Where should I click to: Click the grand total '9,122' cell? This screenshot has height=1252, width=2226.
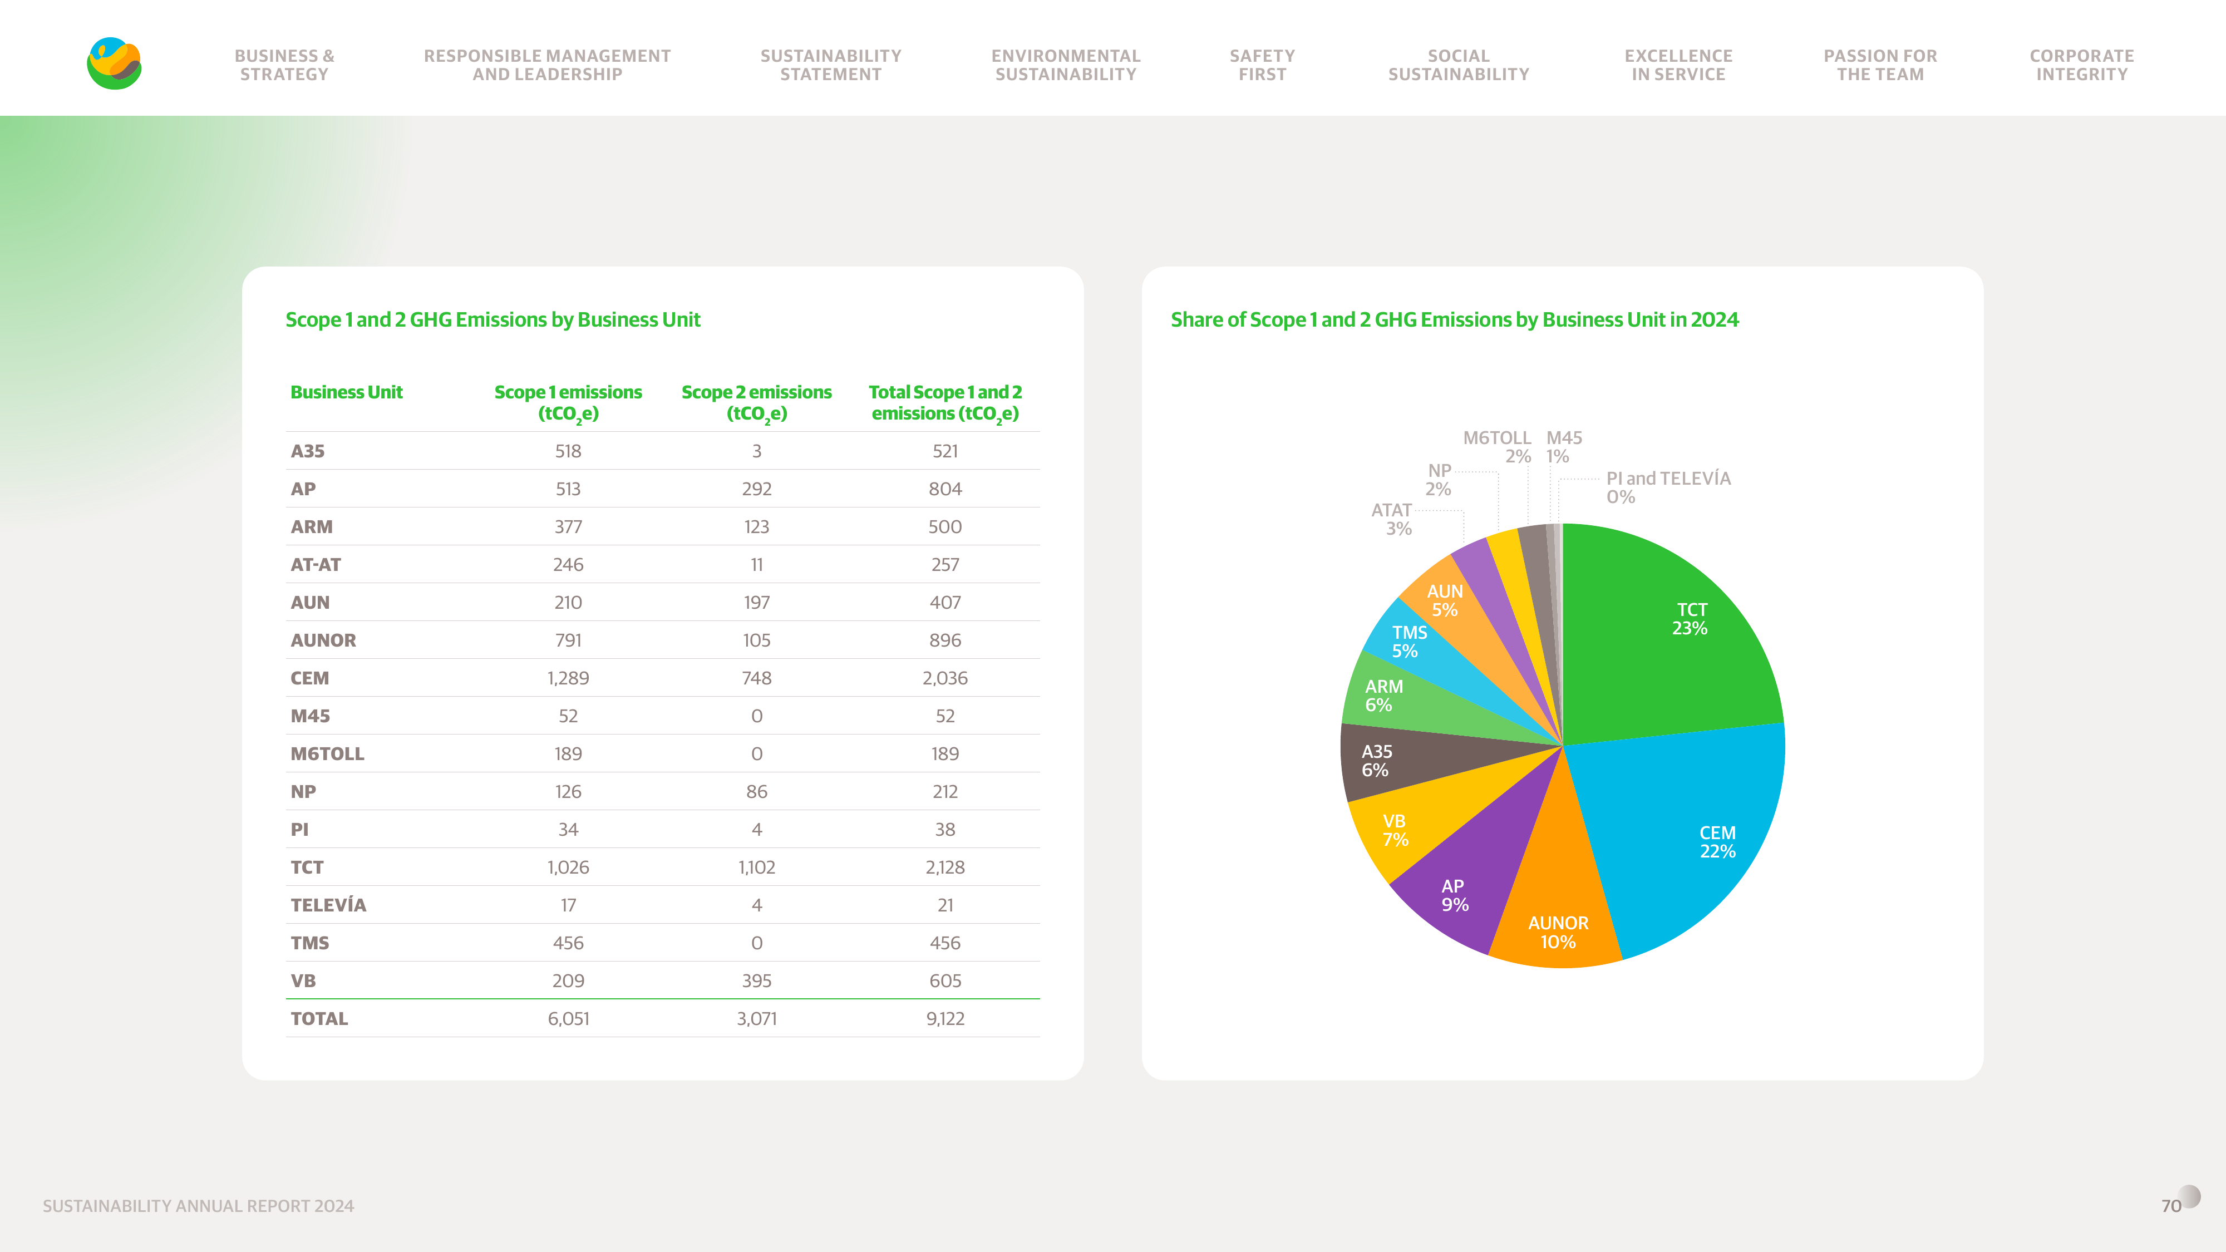[944, 1019]
